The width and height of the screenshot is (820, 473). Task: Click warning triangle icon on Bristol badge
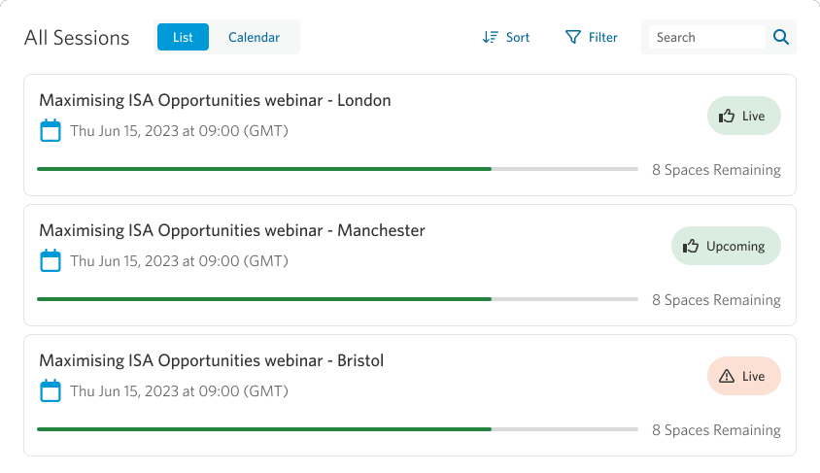click(x=727, y=376)
